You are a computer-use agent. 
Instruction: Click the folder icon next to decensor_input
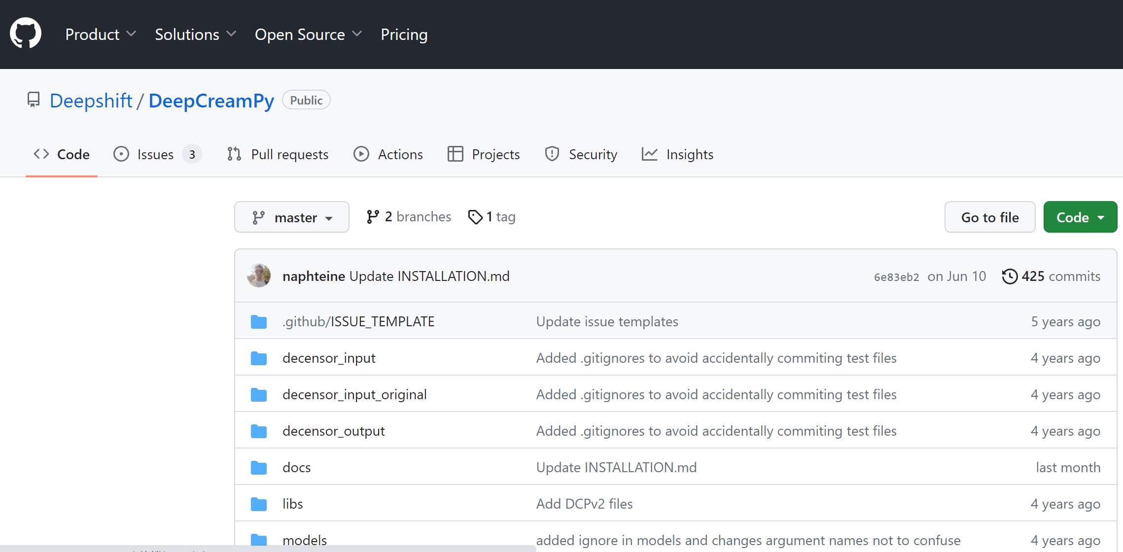click(259, 358)
